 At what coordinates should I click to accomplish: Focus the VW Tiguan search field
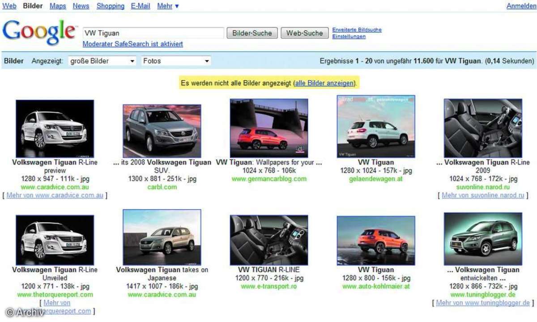pos(153,33)
